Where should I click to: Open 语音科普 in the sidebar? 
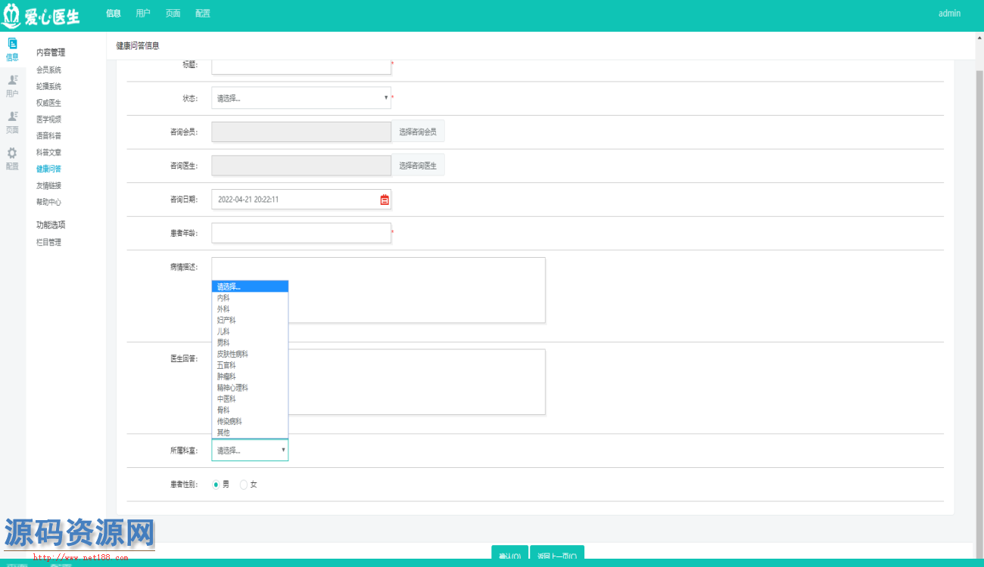pos(48,136)
